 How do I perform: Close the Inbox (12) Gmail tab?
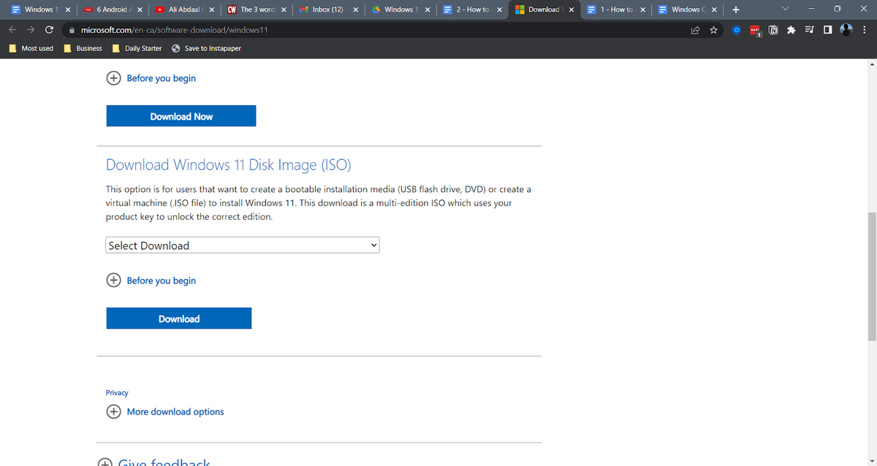(355, 9)
